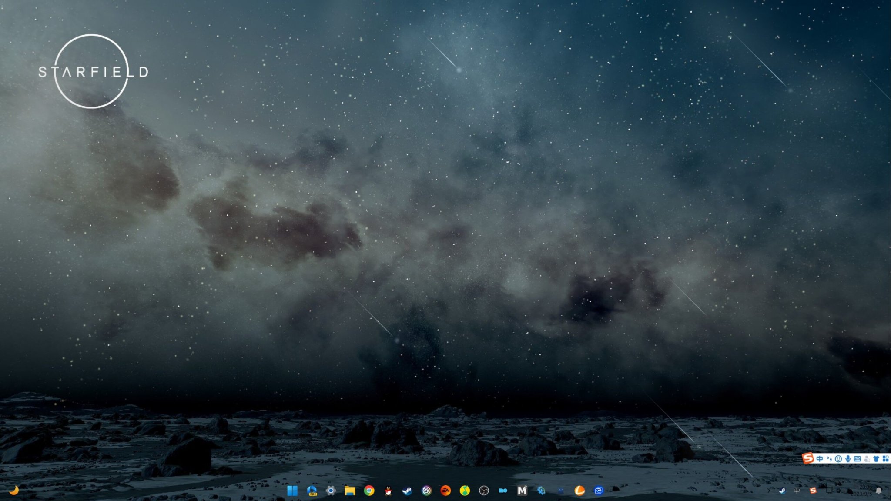The width and height of the screenshot is (891, 501).
Task: Click Sogou voice input microphone
Action: coord(848,458)
